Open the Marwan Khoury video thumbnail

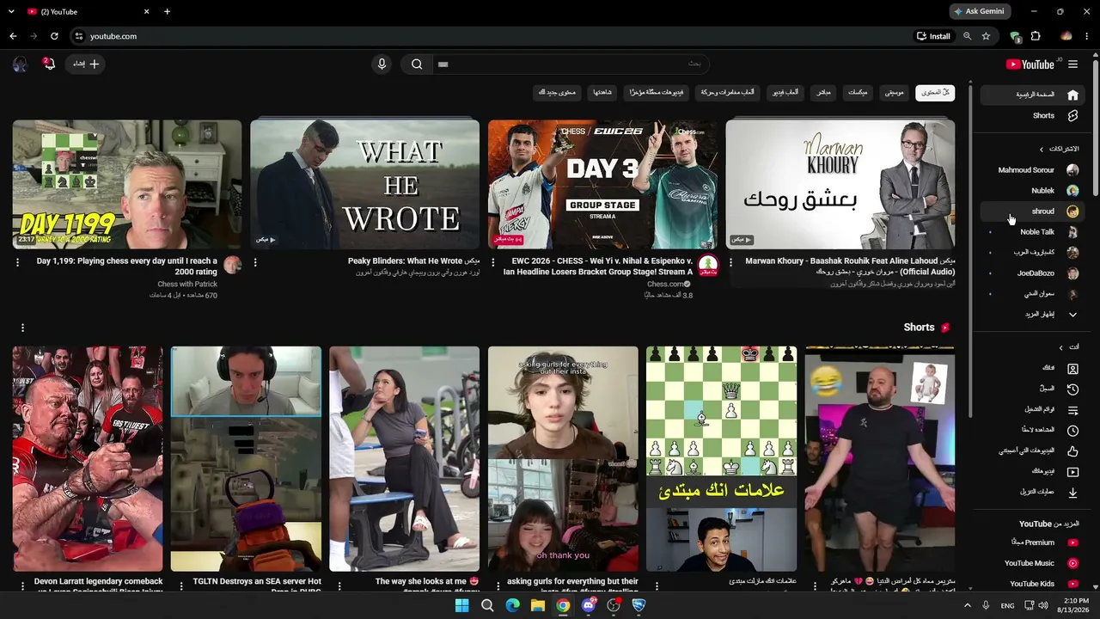(840, 184)
